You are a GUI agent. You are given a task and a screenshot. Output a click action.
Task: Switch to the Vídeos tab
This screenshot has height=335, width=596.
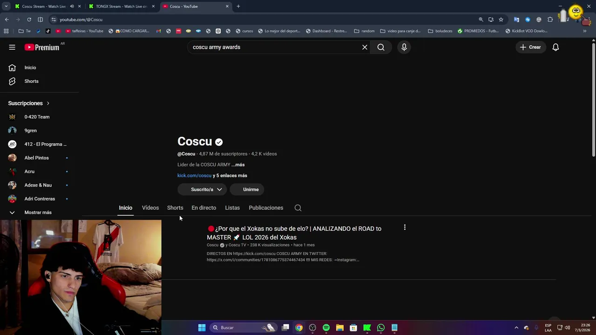(x=150, y=208)
